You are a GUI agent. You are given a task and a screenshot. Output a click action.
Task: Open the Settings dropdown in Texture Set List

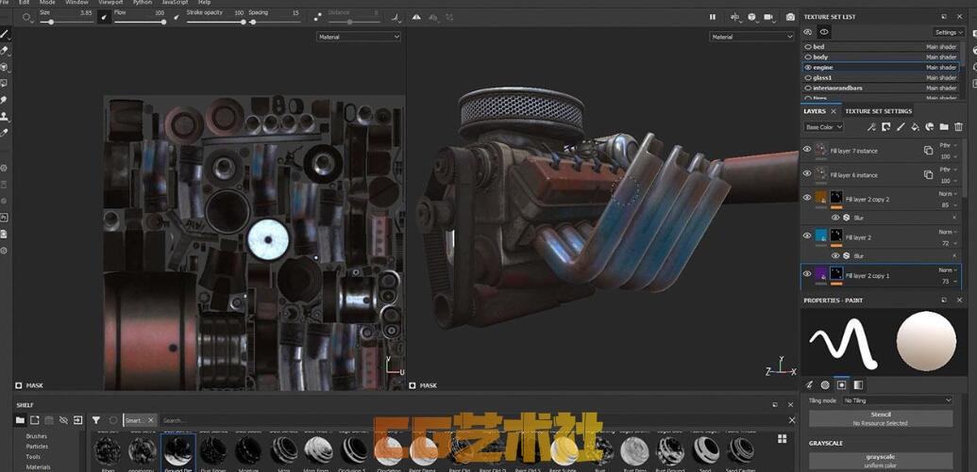click(949, 32)
